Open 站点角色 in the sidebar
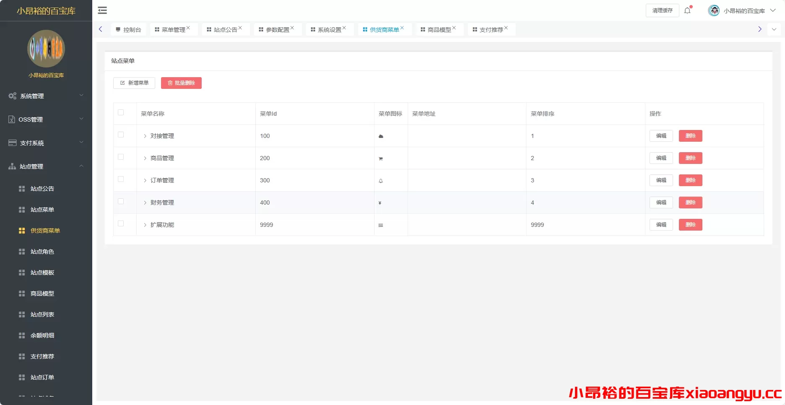The image size is (785, 405). click(x=42, y=252)
